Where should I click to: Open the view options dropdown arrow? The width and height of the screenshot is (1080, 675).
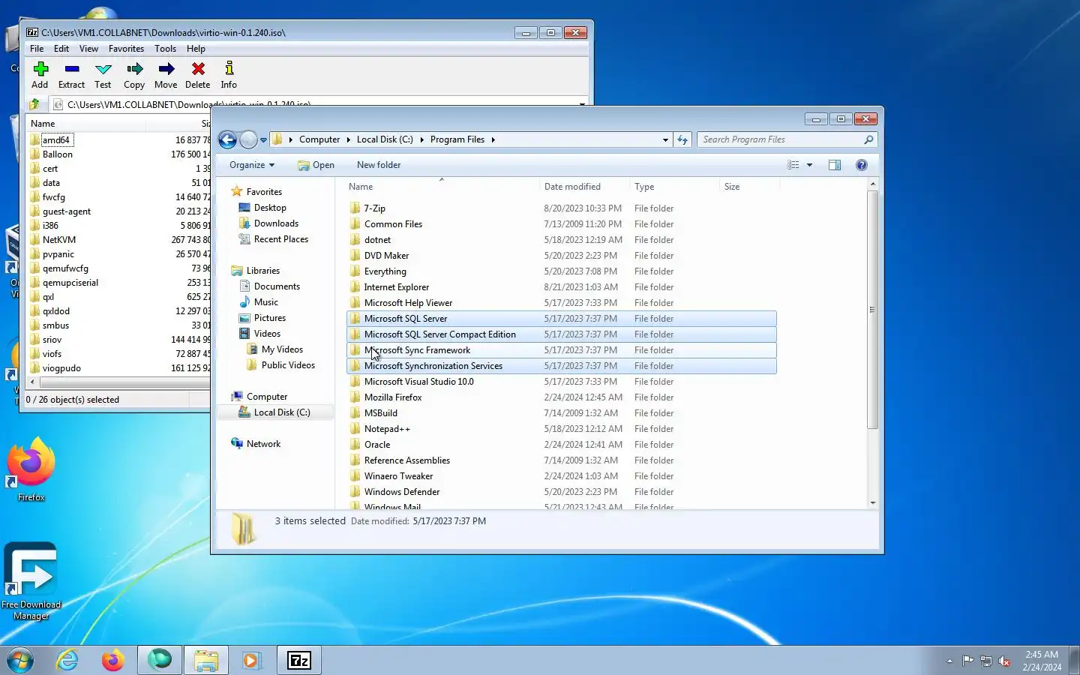(x=810, y=165)
